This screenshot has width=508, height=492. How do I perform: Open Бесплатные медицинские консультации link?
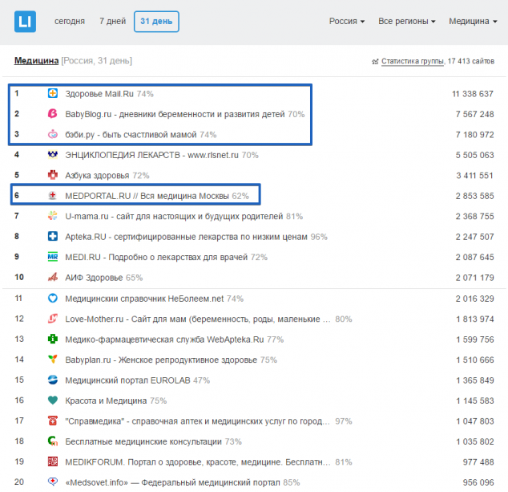pos(143,441)
